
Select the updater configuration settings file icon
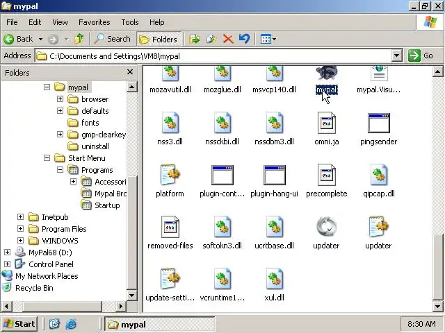[x=378, y=227]
